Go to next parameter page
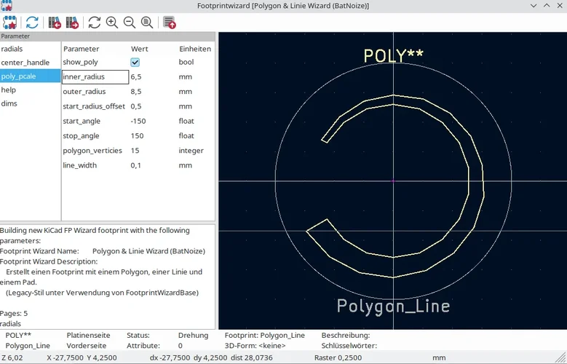This screenshot has height=364, width=567. point(72,23)
